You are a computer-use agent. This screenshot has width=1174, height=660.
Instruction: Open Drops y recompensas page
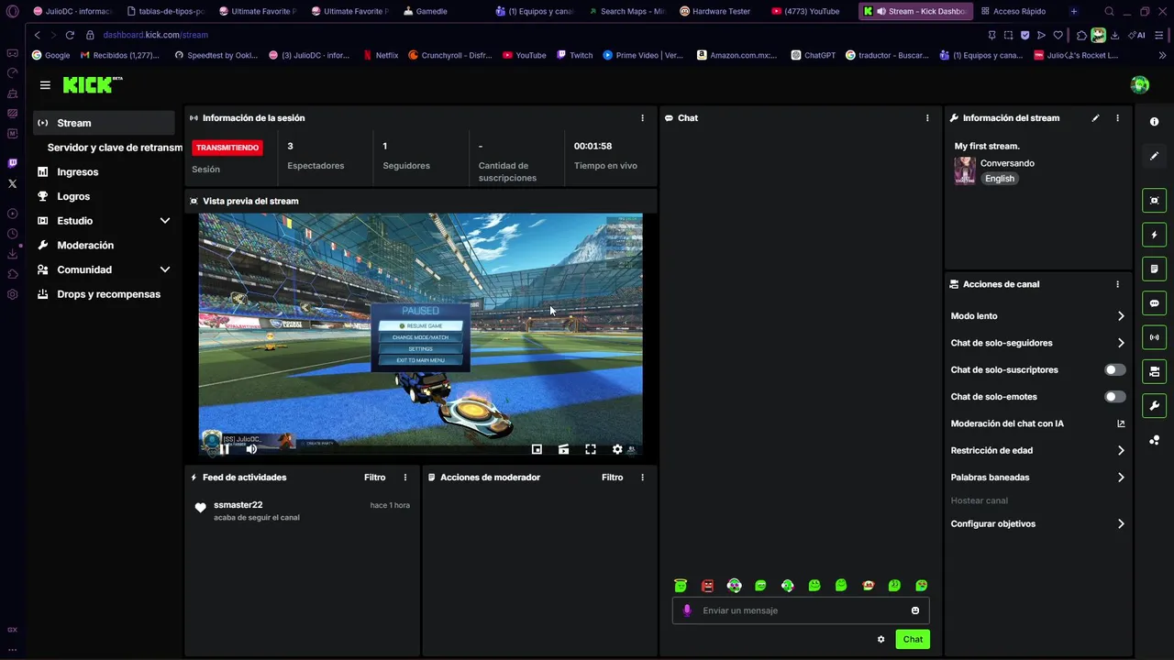point(104,294)
